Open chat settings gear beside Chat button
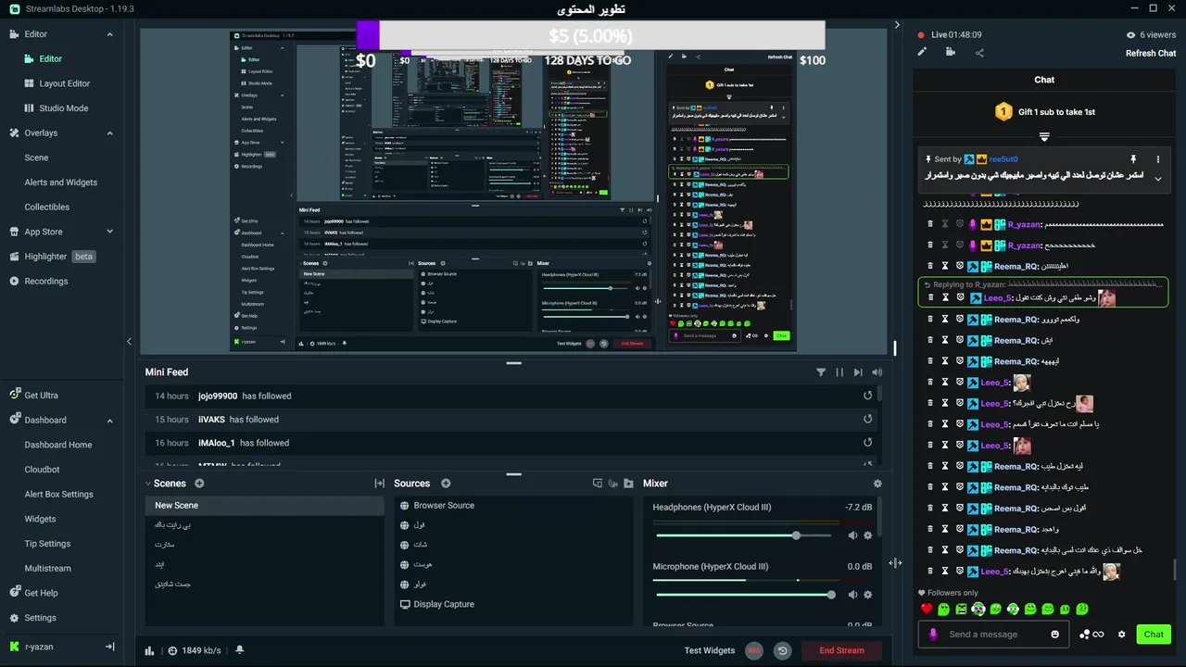This screenshot has height=667, width=1186. (1121, 635)
